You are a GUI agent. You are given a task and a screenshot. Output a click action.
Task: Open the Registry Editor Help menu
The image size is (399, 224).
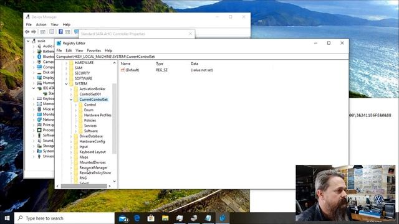pos(108,50)
